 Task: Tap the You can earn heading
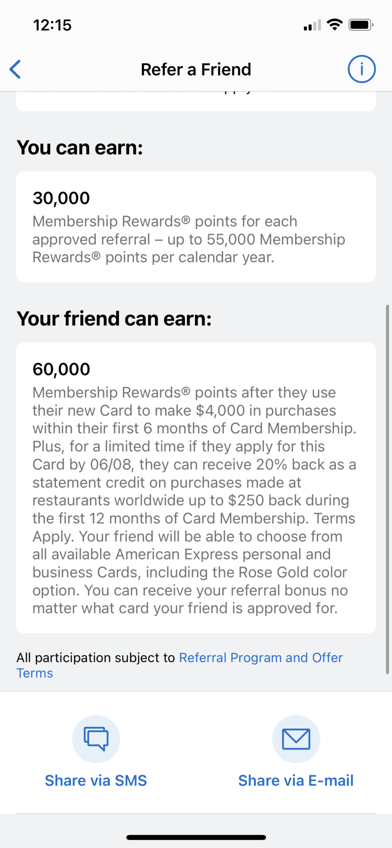80,148
